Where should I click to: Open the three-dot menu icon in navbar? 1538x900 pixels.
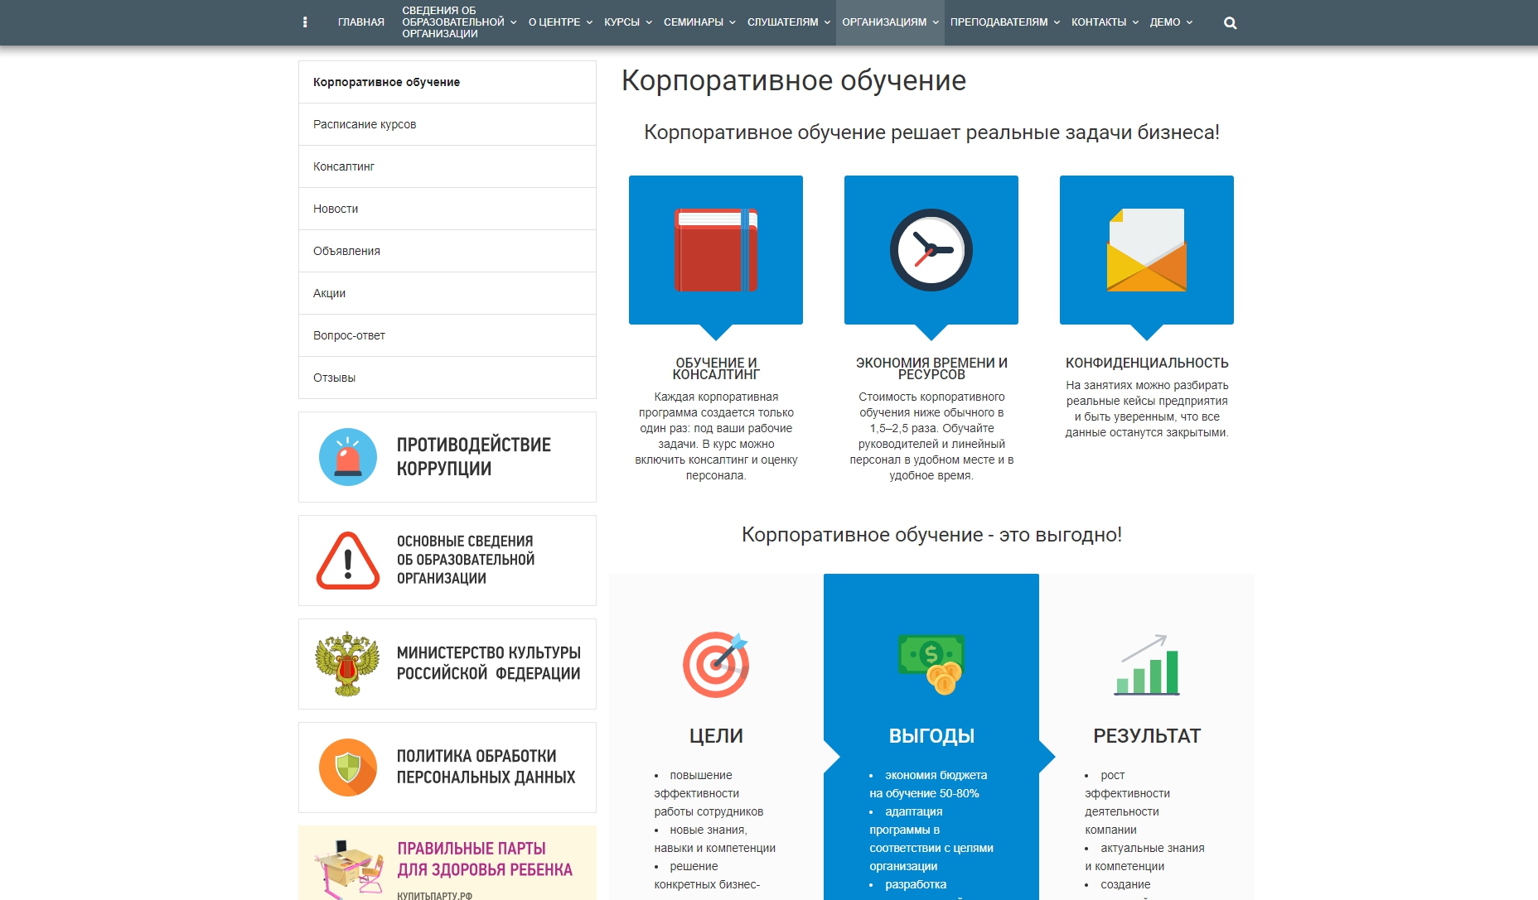pyautogui.click(x=305, y=22)
